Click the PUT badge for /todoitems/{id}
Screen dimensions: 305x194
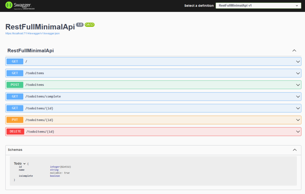tap(15, 120)
